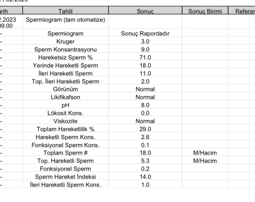The image size is (255, 202).
Task: Click the Sperm Konsantrasyonu test name
Action: pyautogui.click(x=65, y=50)
